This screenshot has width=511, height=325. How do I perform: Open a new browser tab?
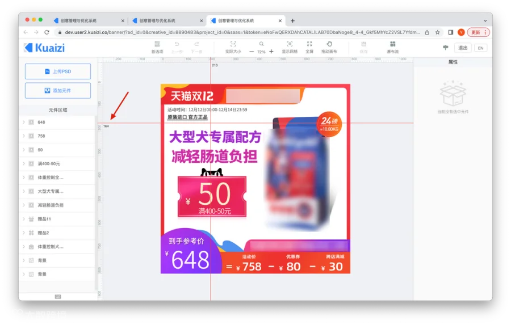pos(292,21)
